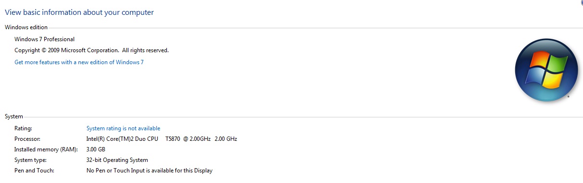The height and width of the screenshot is (183, 583).
Task: Open 'Get more features with a new edition' link
Action: click(79, 62)
